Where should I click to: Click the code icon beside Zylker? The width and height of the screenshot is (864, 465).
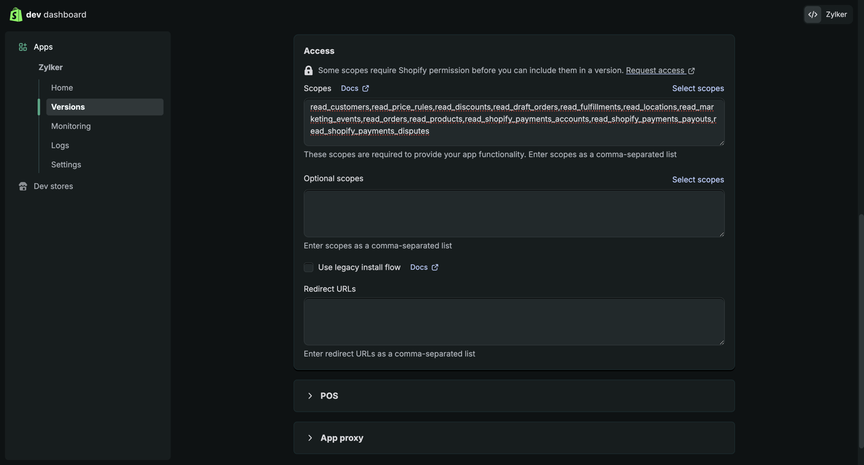click(813, 15)
